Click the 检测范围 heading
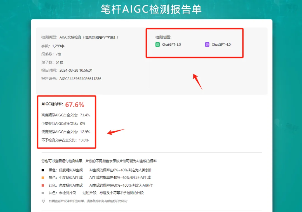This screenshot has height=212, width=302. 164,37
